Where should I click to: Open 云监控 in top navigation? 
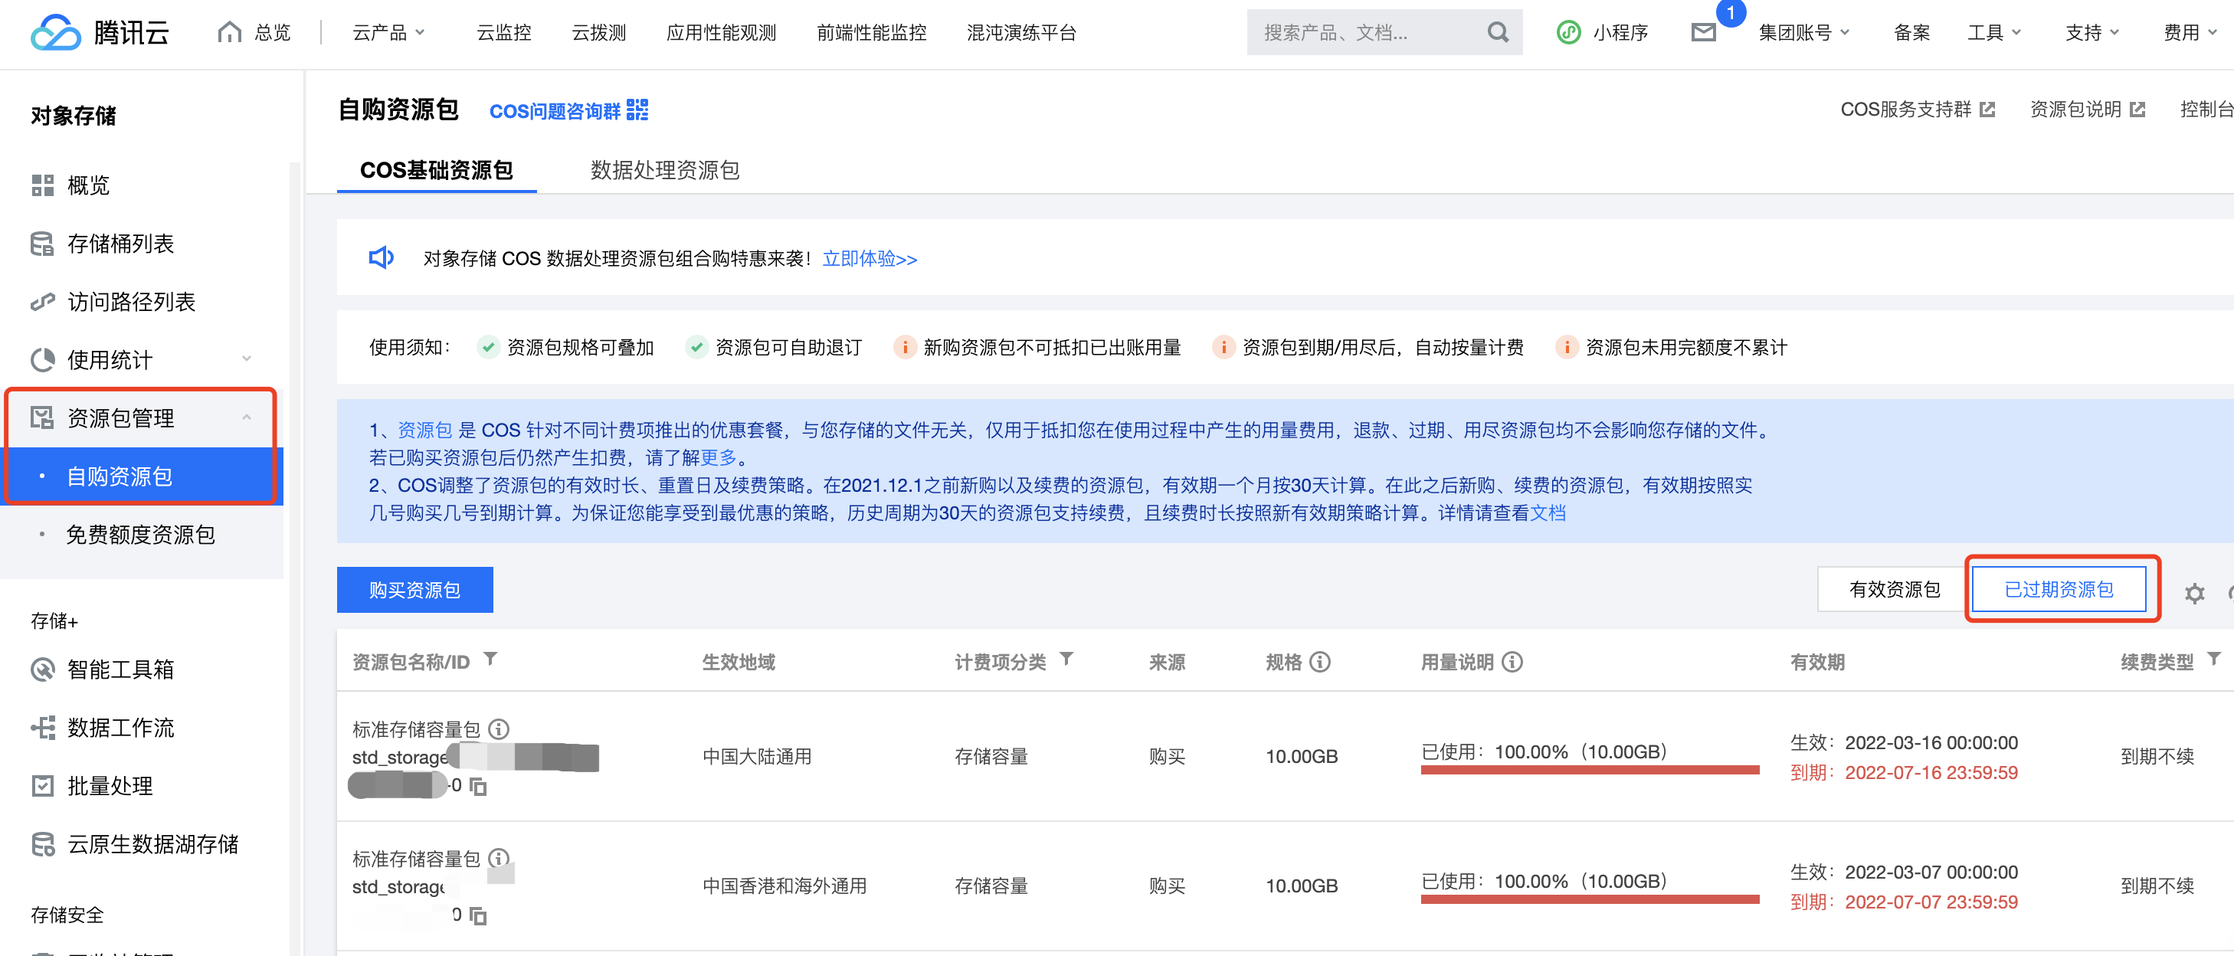click(504, 32)
